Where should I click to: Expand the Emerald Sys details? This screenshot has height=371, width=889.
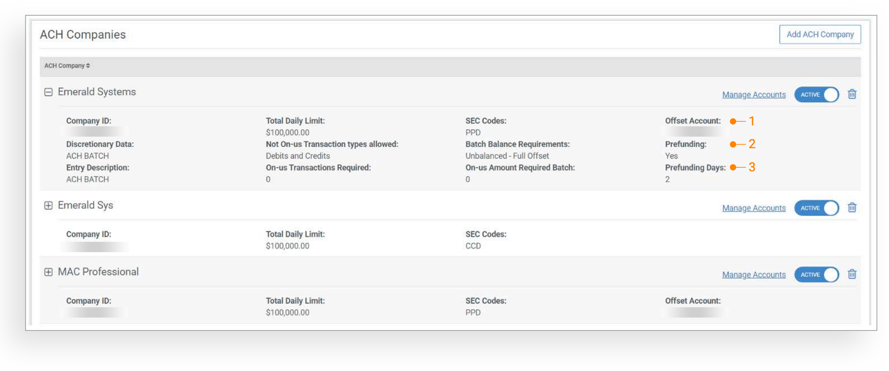(49, 205)
